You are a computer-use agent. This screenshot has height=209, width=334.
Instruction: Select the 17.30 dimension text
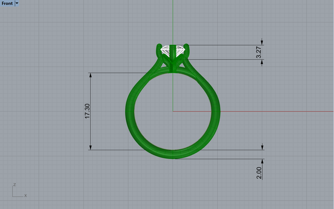[87, 111]
